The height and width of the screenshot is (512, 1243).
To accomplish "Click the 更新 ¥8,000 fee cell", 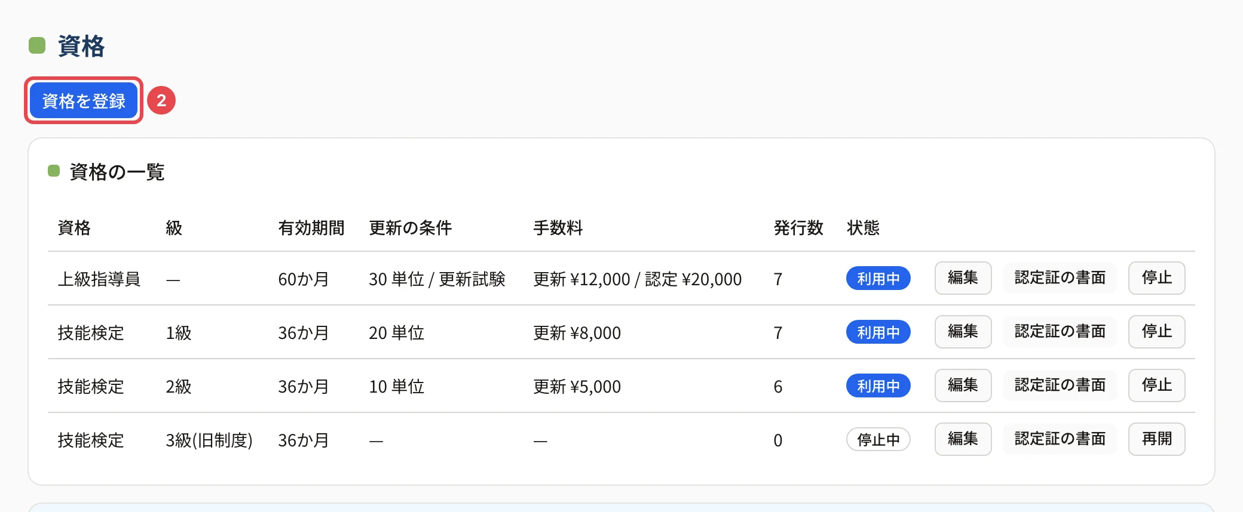I will pyautogui.click(x=577, y=332).
